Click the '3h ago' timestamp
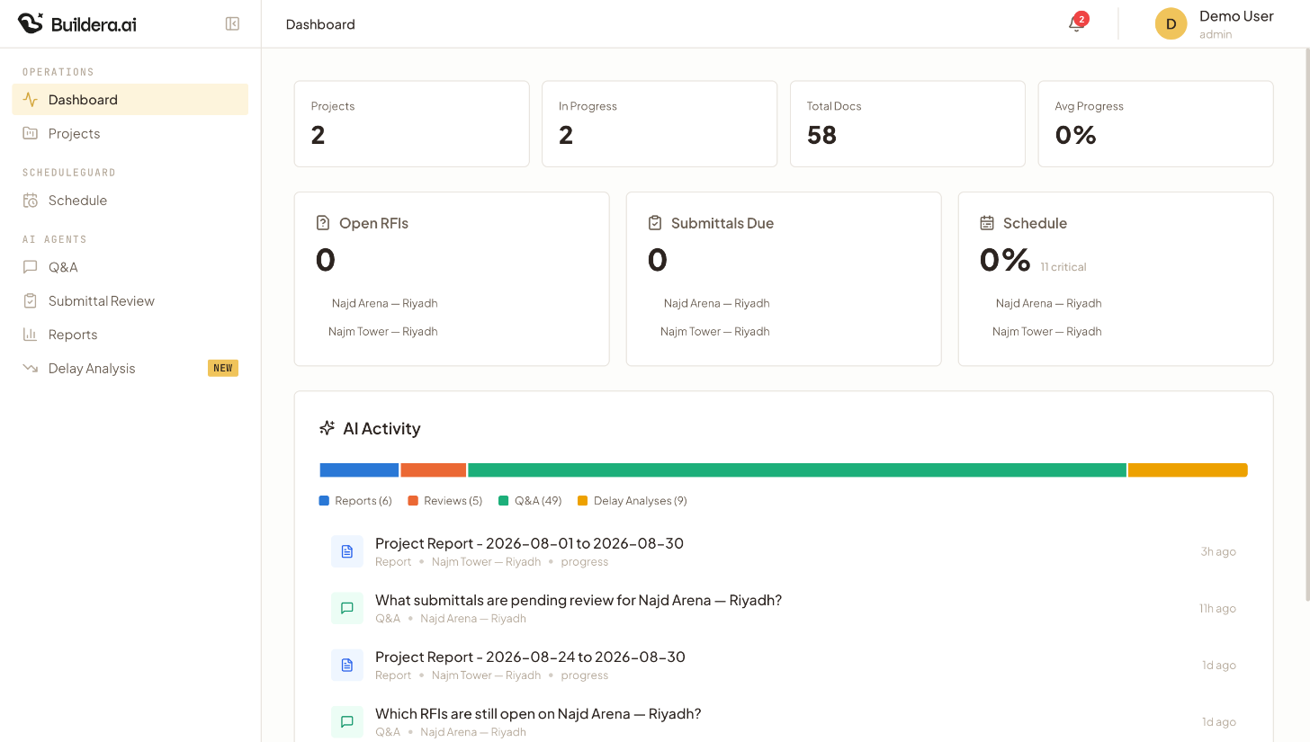Viewport: 1310px width, 742px height. [x=1218, y=551]
